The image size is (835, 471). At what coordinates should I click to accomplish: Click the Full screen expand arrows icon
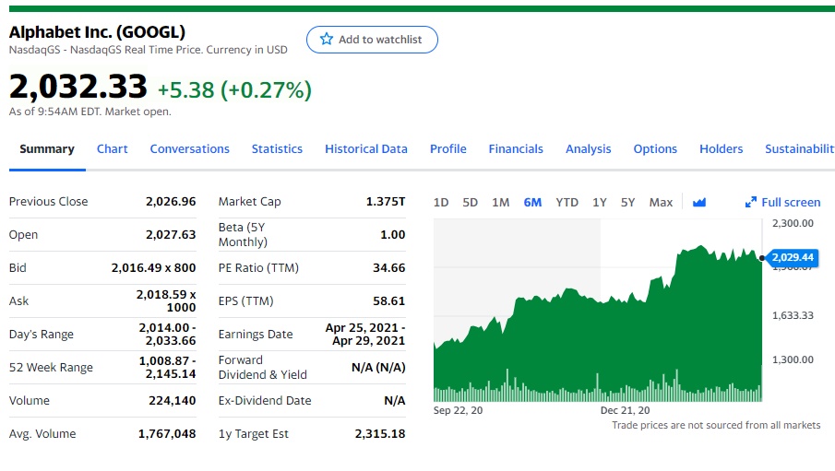pos(751,202)
